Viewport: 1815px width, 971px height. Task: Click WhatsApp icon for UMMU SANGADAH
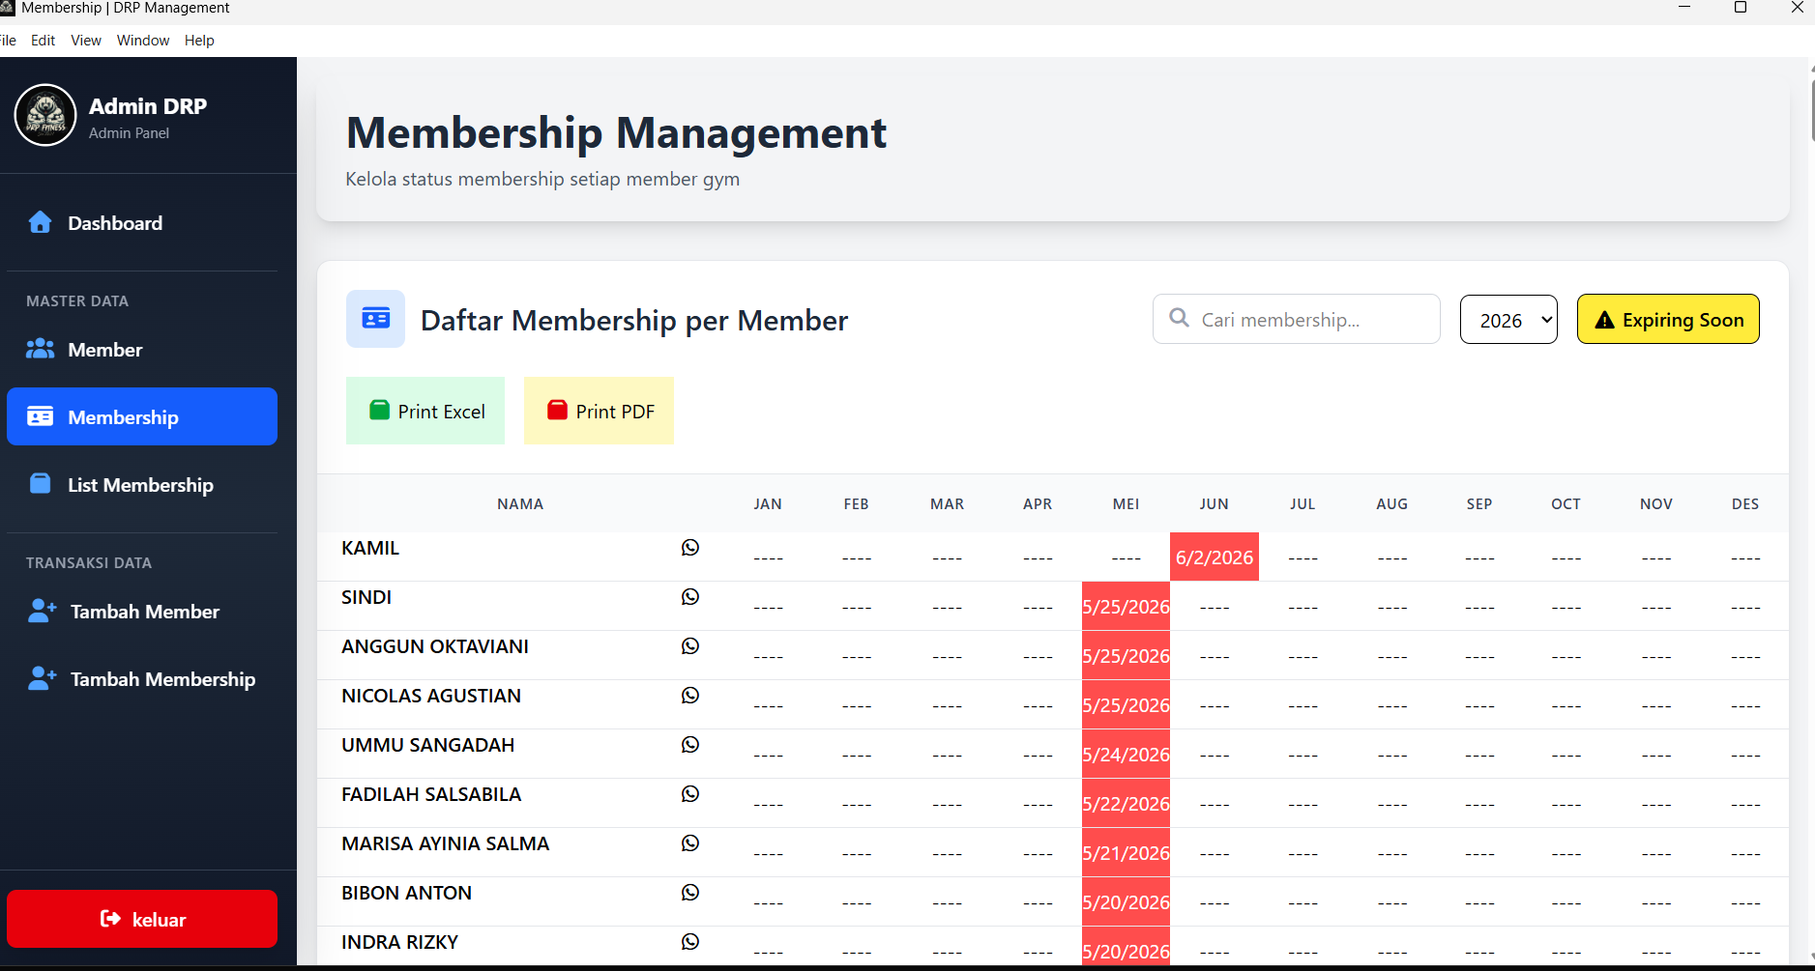(x=690, y=745)
